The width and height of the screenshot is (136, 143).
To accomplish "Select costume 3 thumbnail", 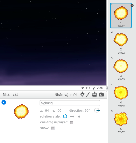I will tap(121, 69).
